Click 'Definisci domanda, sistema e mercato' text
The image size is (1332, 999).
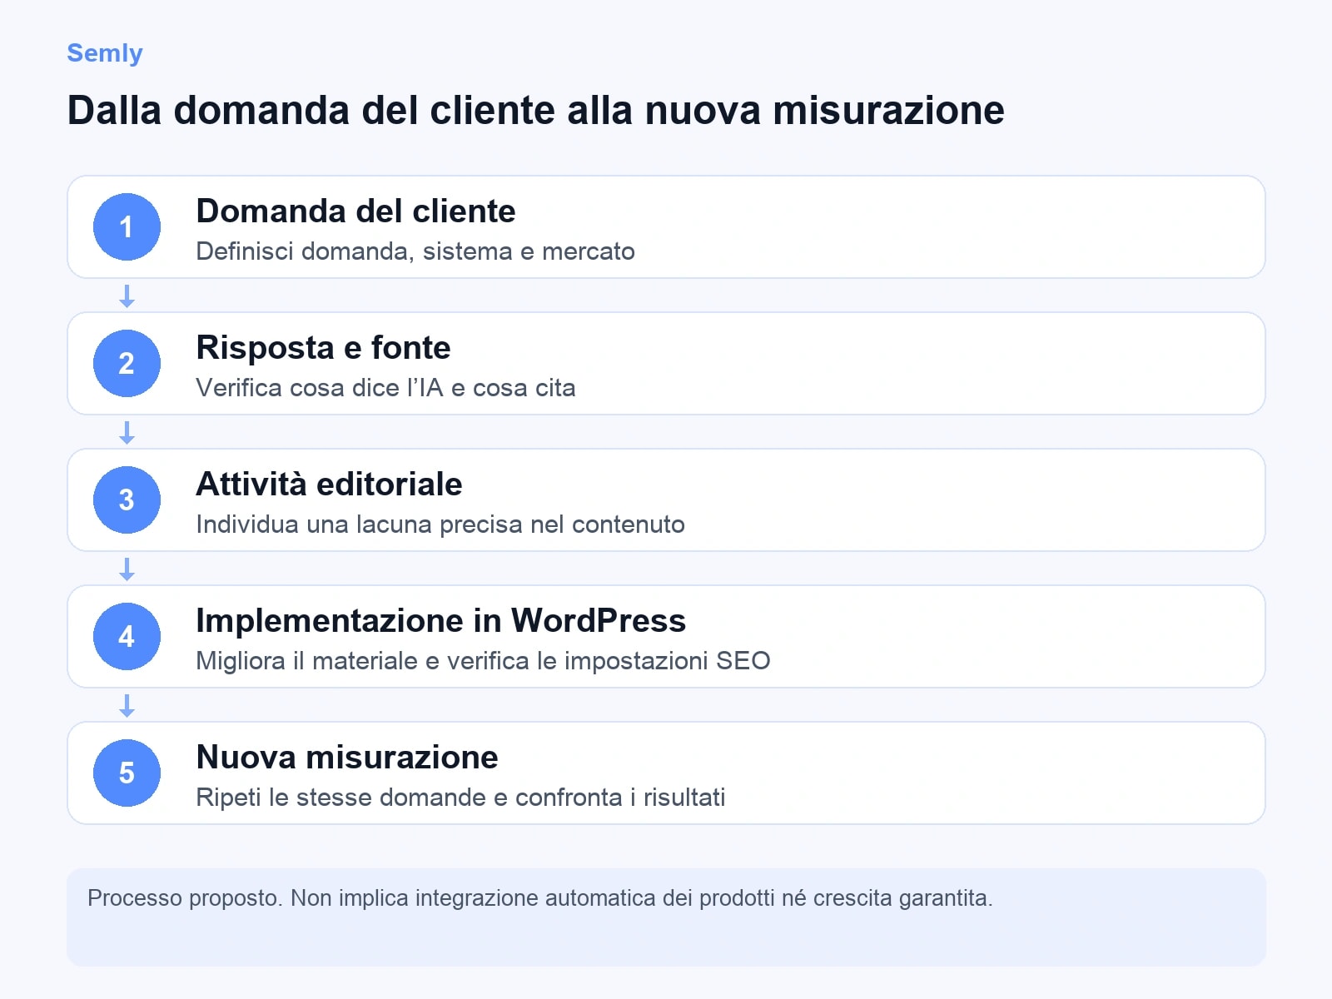click(x=415, y=251)
